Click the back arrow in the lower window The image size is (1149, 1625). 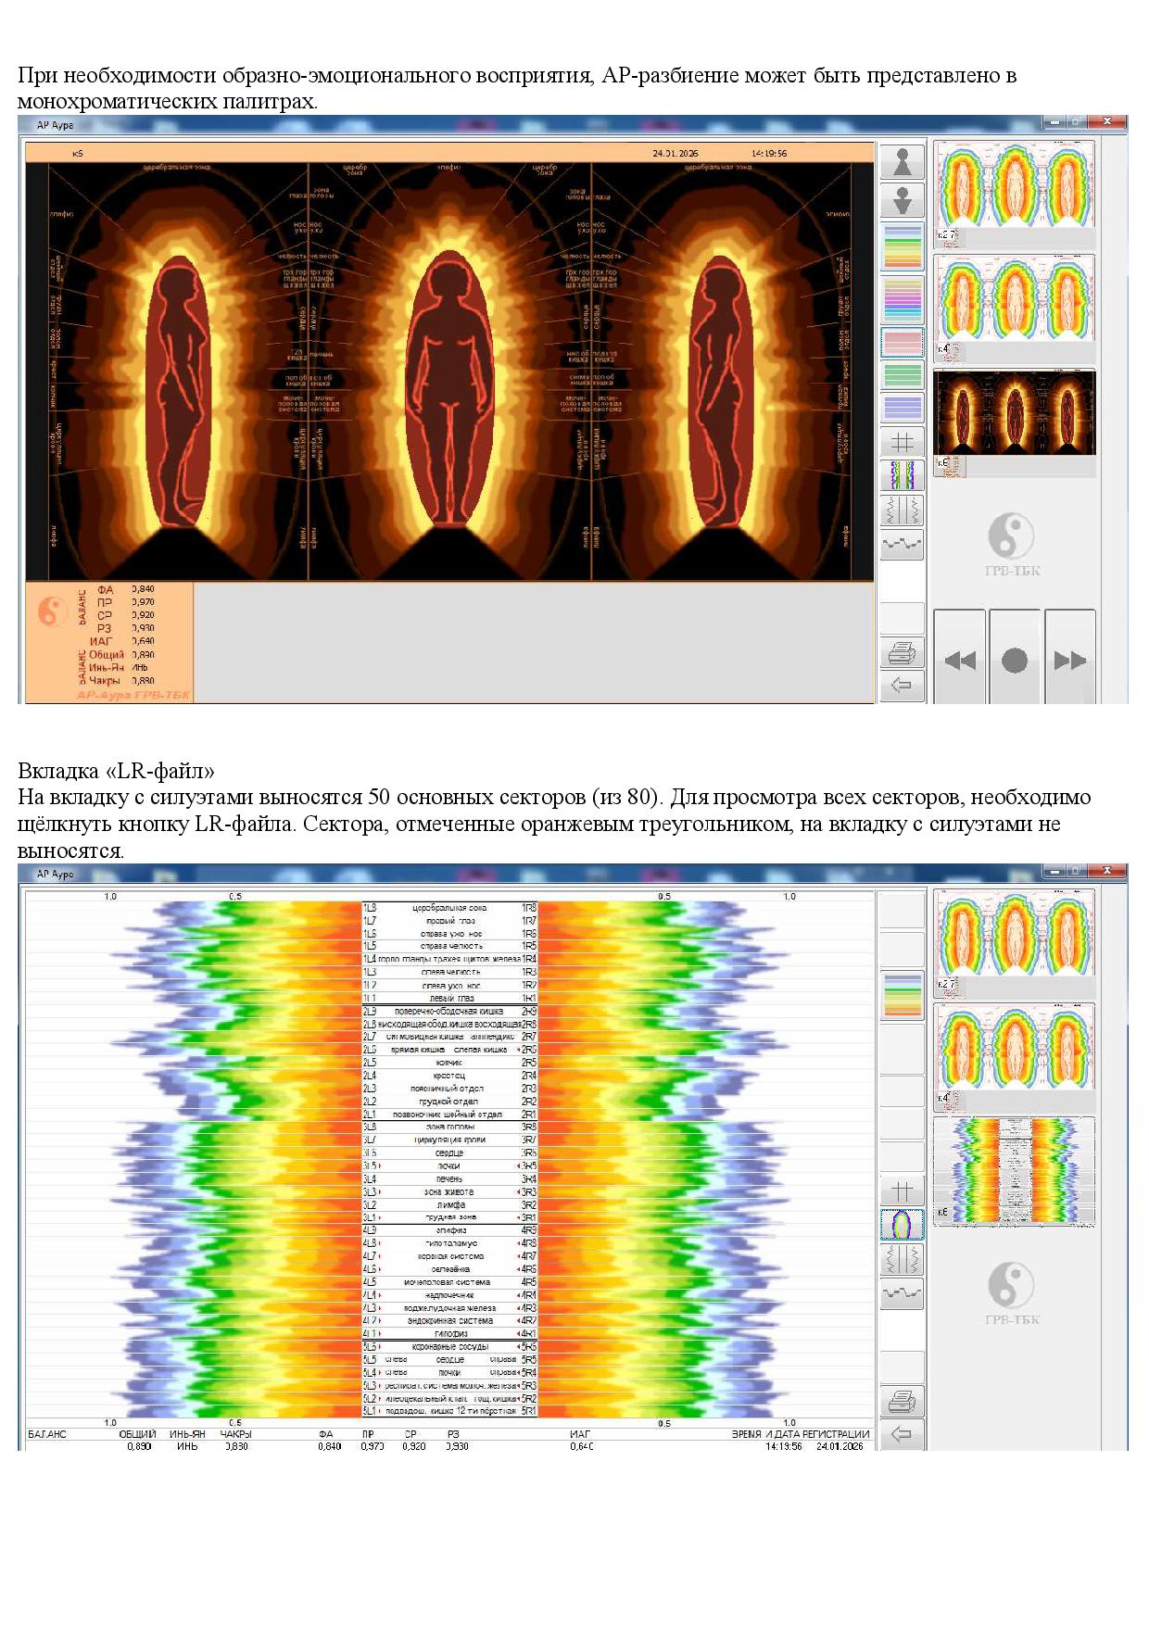pos(902,1434)
